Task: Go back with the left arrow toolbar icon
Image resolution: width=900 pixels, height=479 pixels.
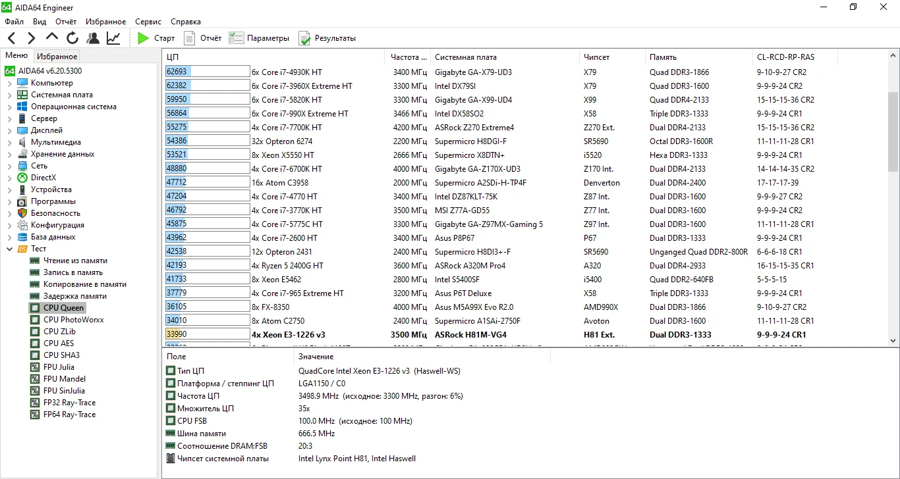Action: pyautogui.click(x=12, y=38)
